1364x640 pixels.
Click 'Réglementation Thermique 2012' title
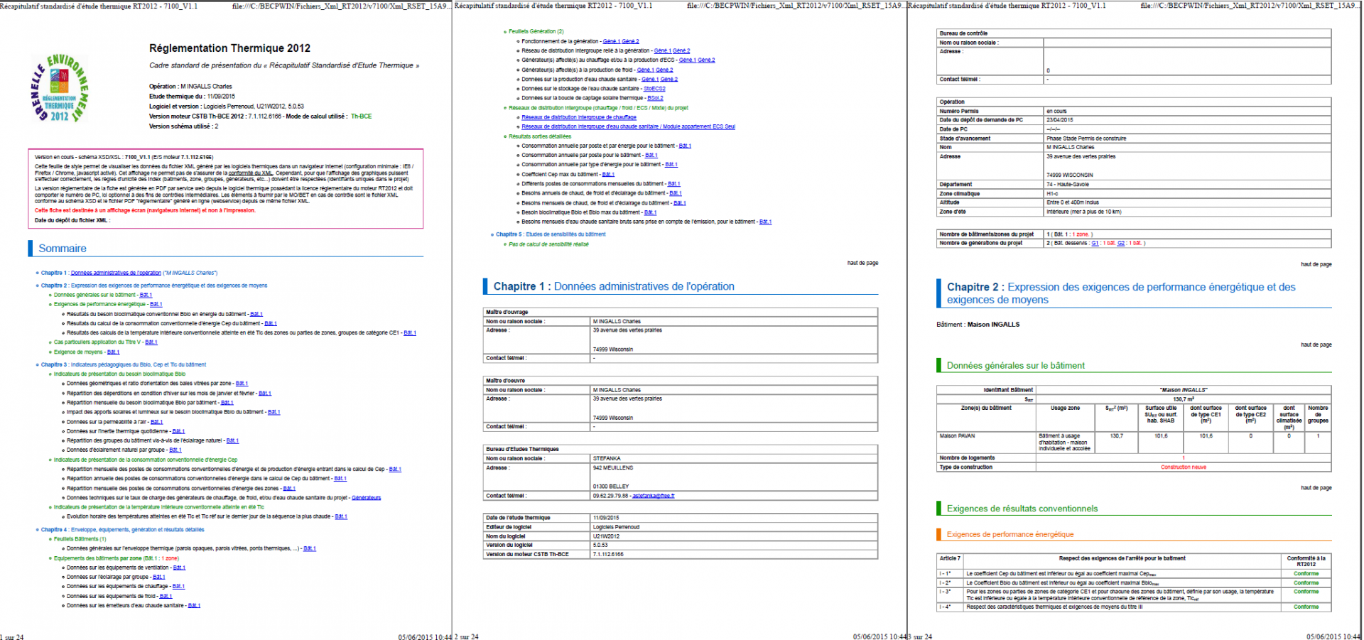click(229, 48)
